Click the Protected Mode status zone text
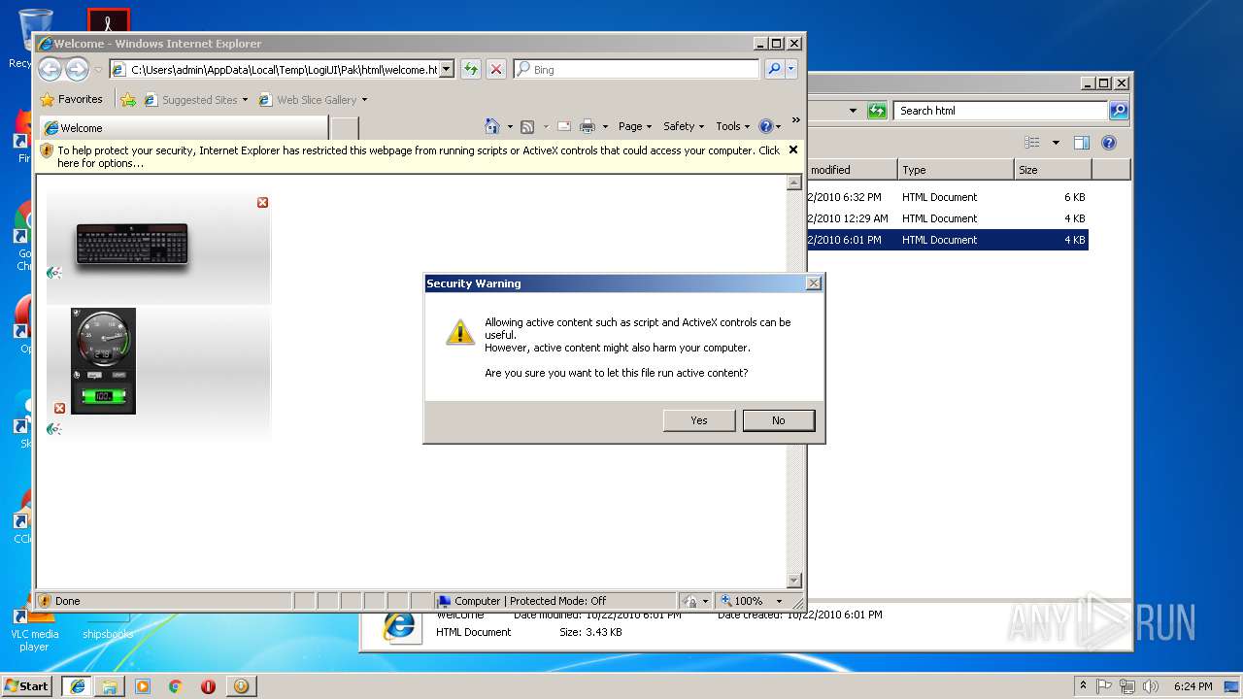Image resolution: width=1243 pixels, height=699 pixels. 530,601
